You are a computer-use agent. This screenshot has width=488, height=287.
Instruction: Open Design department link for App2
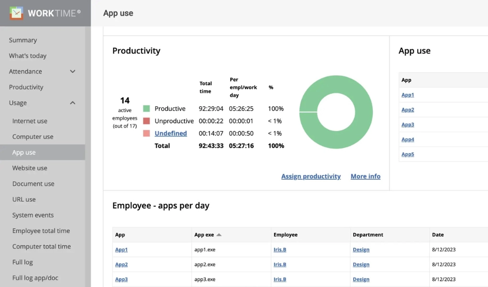[x=361, y=265]
